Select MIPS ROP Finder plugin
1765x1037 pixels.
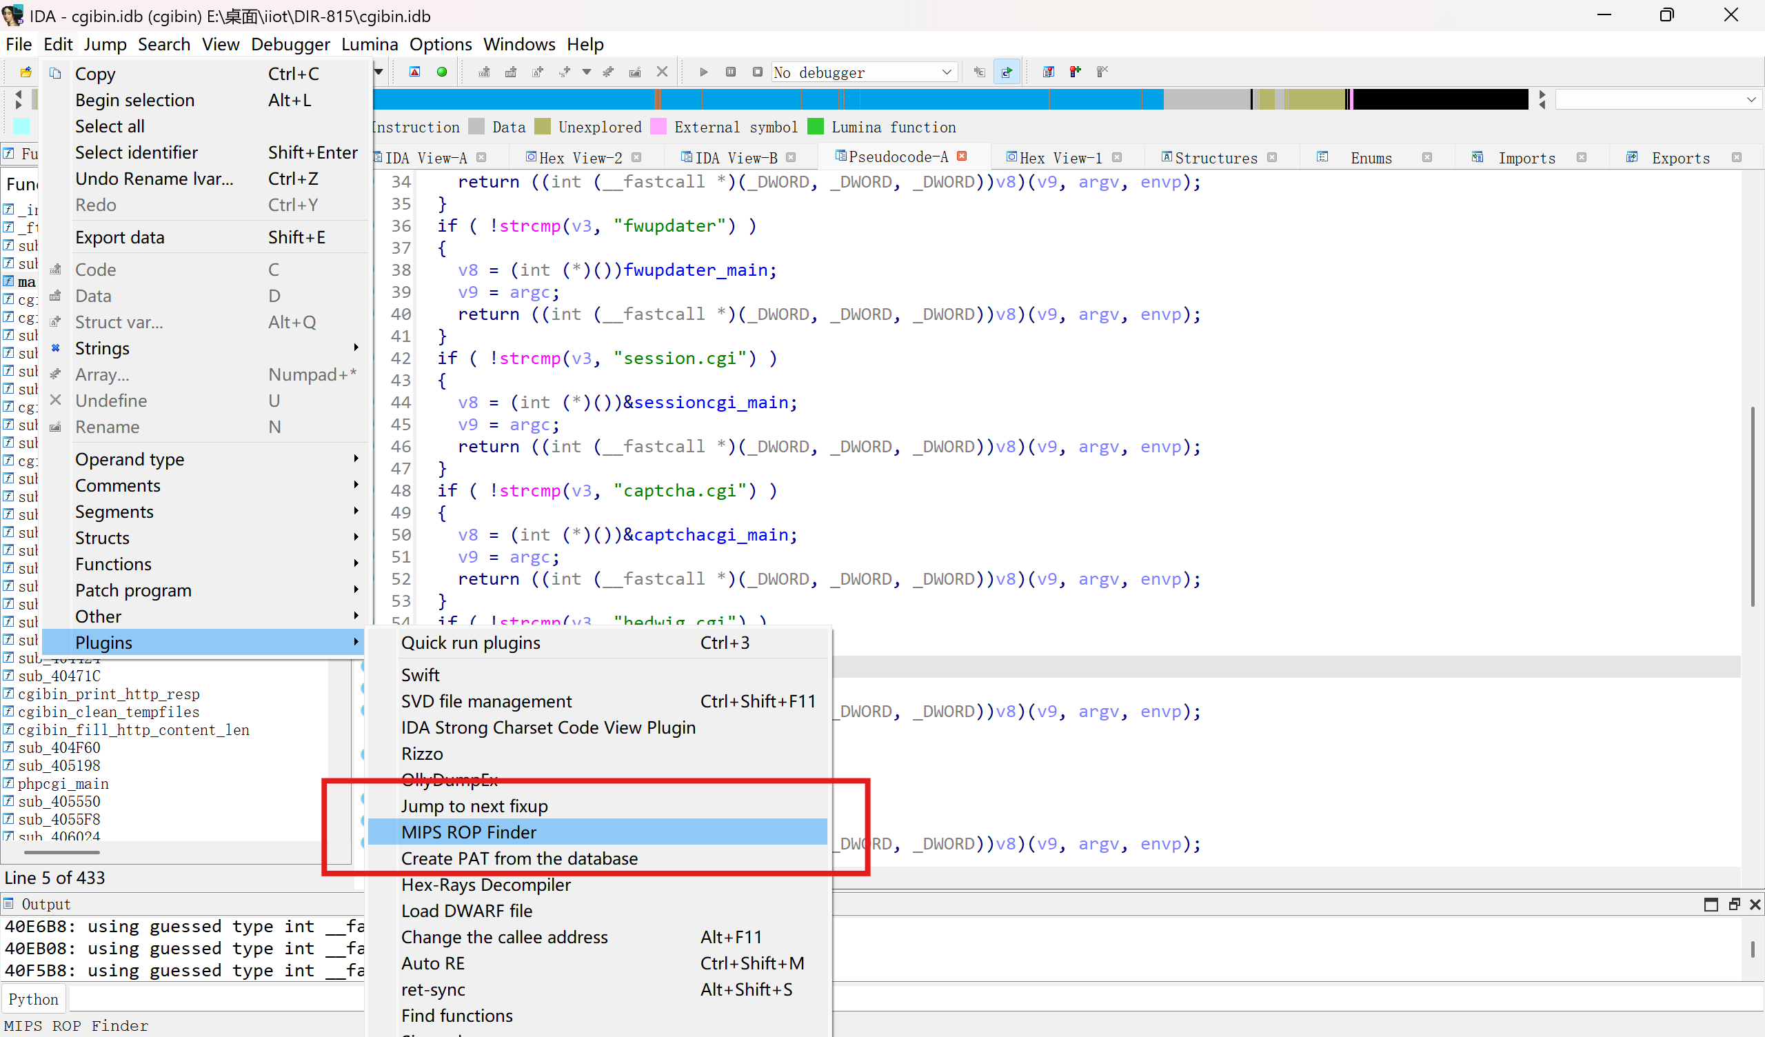tap(598, 832)
